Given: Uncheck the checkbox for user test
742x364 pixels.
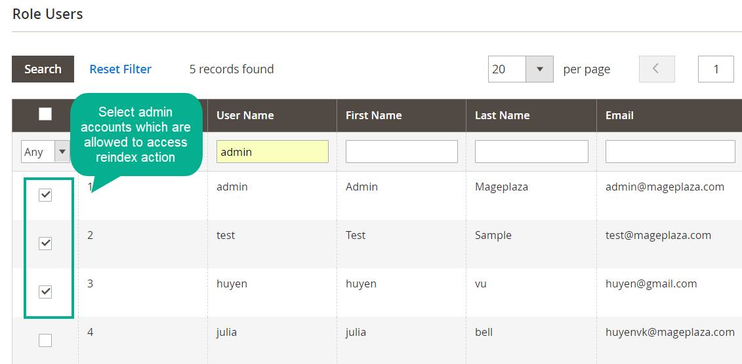Looking at the screenshot, I should pos(45,244).
